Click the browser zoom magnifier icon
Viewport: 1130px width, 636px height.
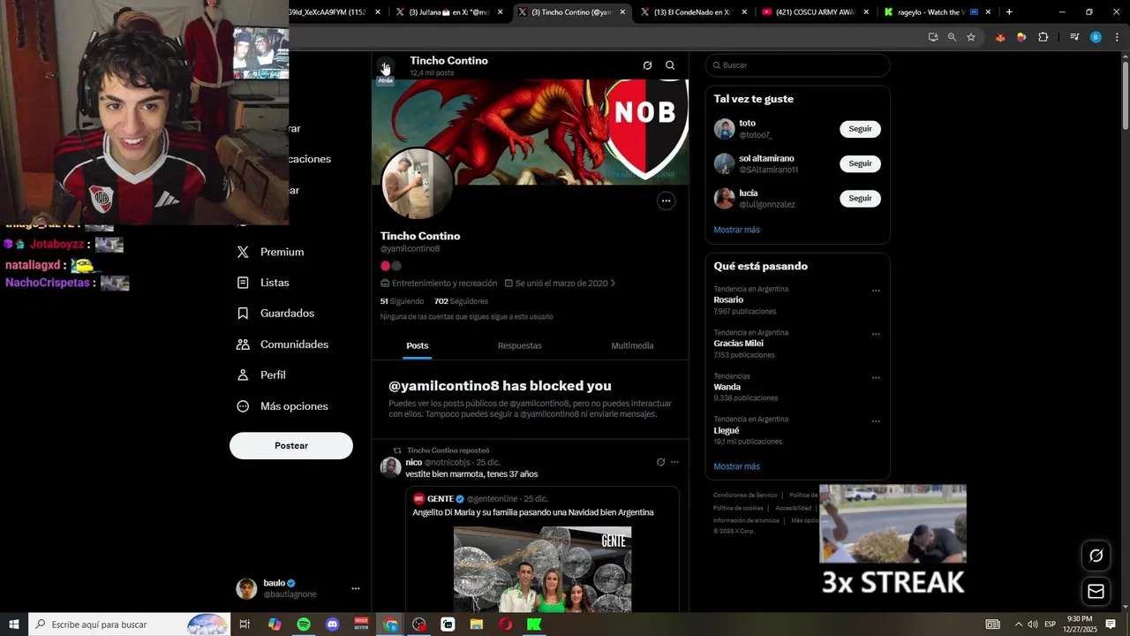pyautogui.click(x=952, y=37)
